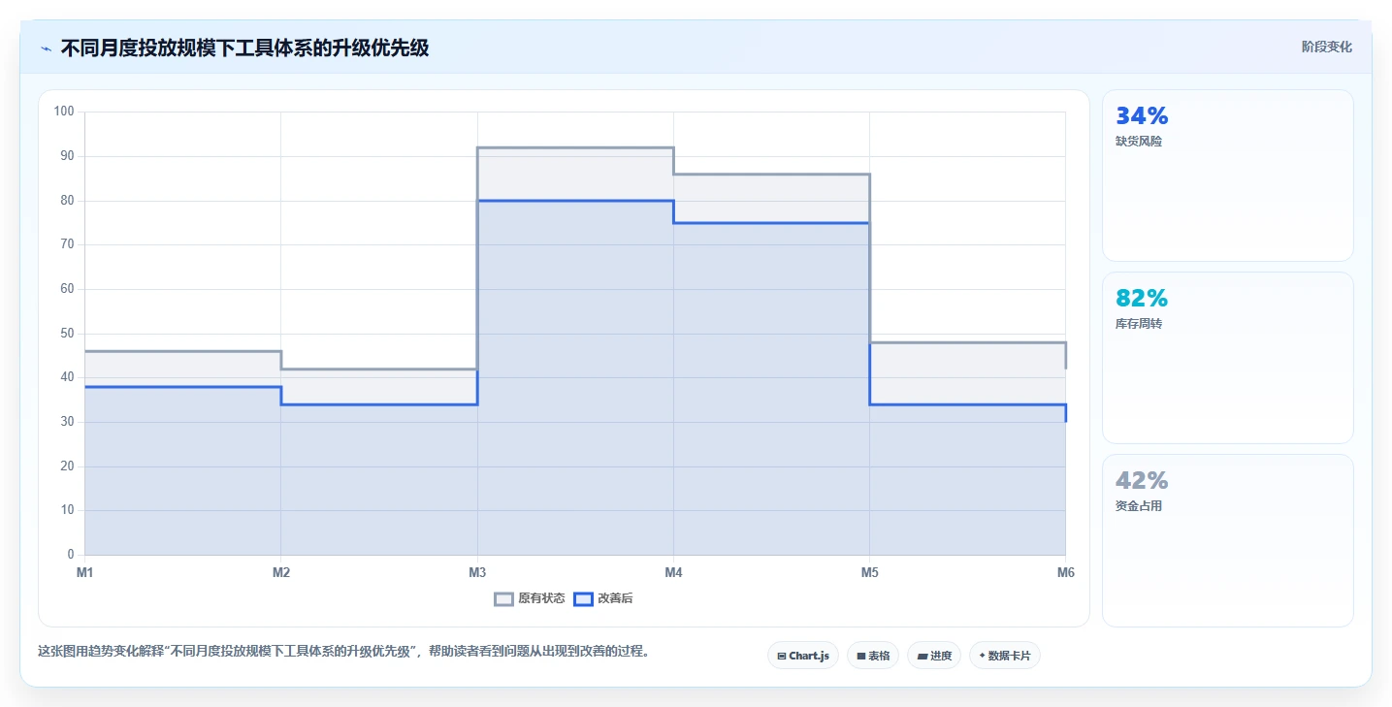
Task: Open the 42% 资金占用 card
Action: click(1227, 540)
